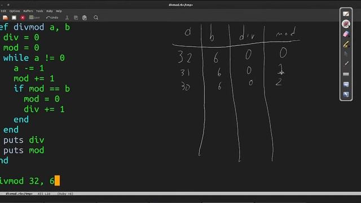The width and height of the screenshot is (361, 203).
Task: Open the Options menu
Action: pyautogui.click(x=15, y=11)
